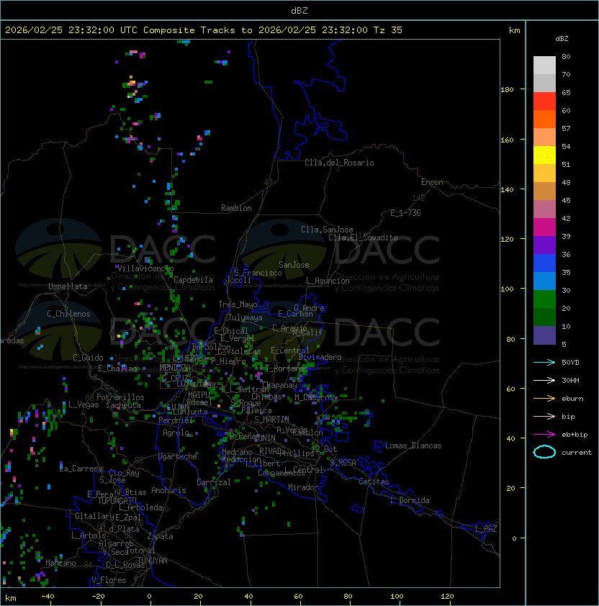Click the 'Lomas_Blancas' map label
The width and height of the screenshot is (599, 606).
[413, 446]
